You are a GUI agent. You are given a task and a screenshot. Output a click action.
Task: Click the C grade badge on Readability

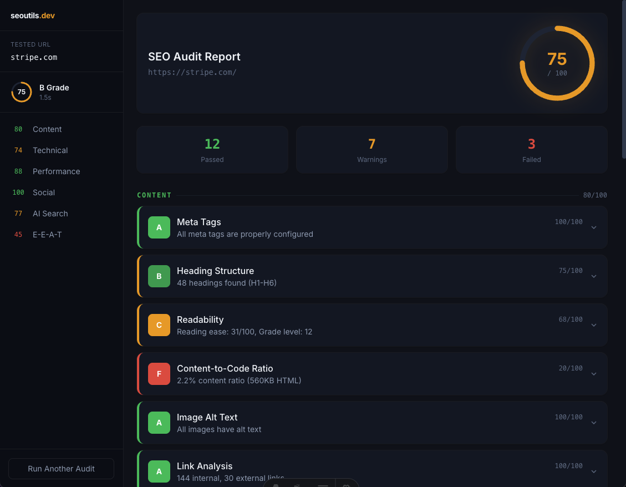click(159, 325)
